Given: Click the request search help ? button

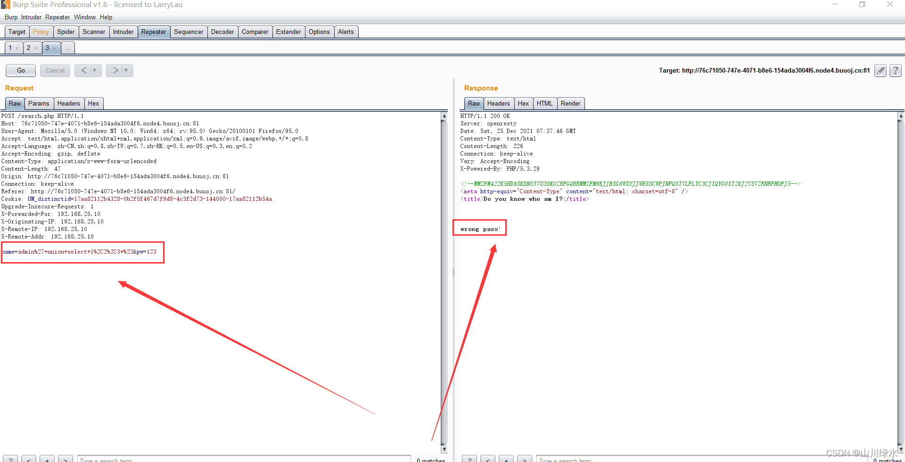Looking at the screenshot, I should coord(10,460).
